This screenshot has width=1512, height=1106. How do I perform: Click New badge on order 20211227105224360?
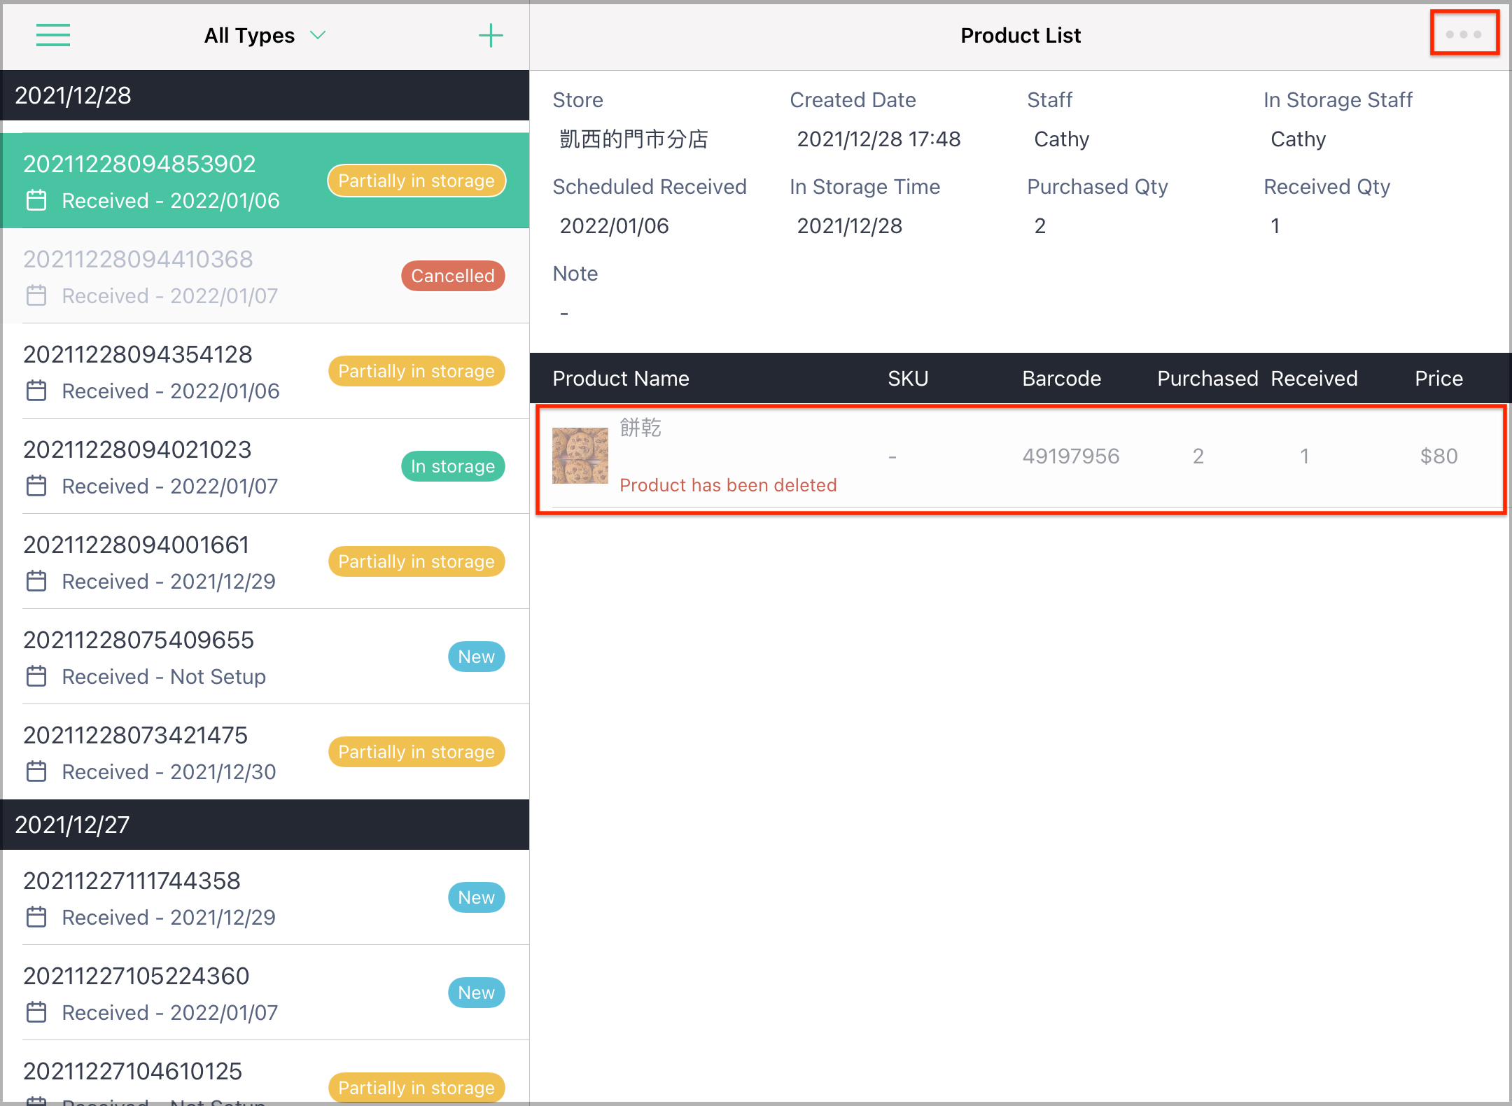click(476, 993)
